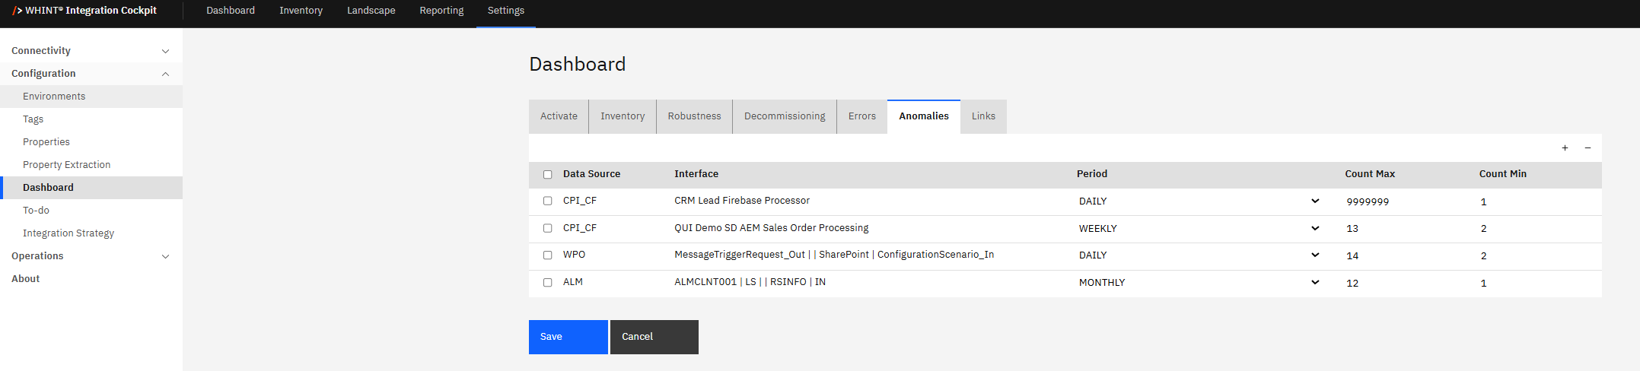Click the plus icon to add anomaly row
The image size is (1640, 371).
pyautogui.click(x=1565, y=148)
